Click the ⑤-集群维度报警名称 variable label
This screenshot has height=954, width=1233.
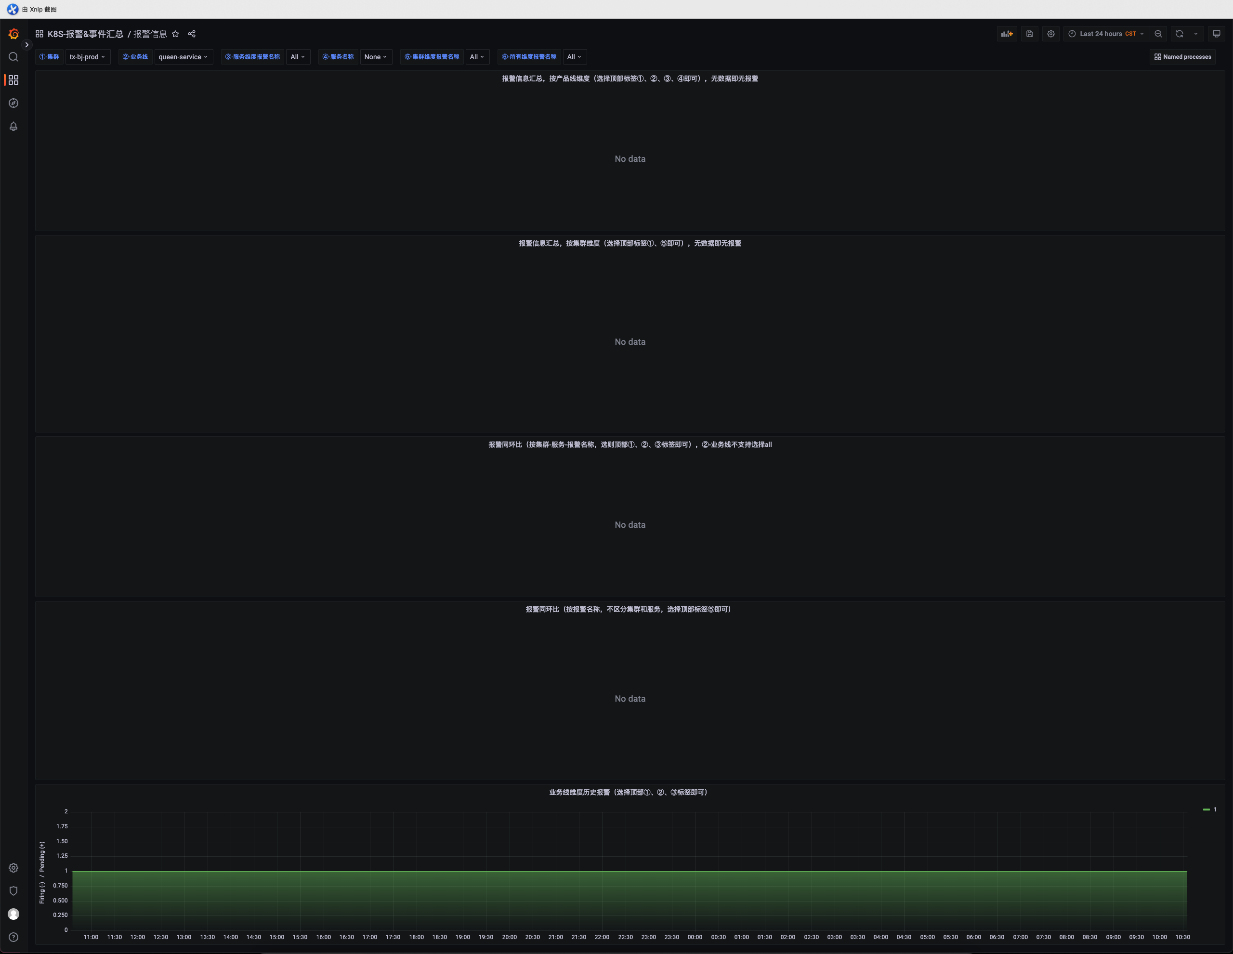(432, 57)
